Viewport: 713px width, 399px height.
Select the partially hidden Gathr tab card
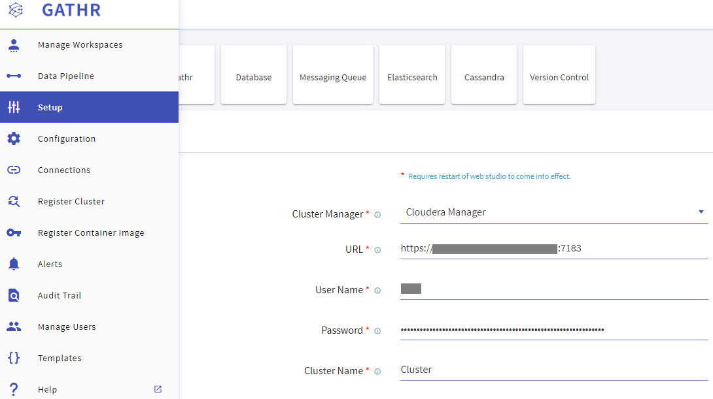click(x=196, y=74)
